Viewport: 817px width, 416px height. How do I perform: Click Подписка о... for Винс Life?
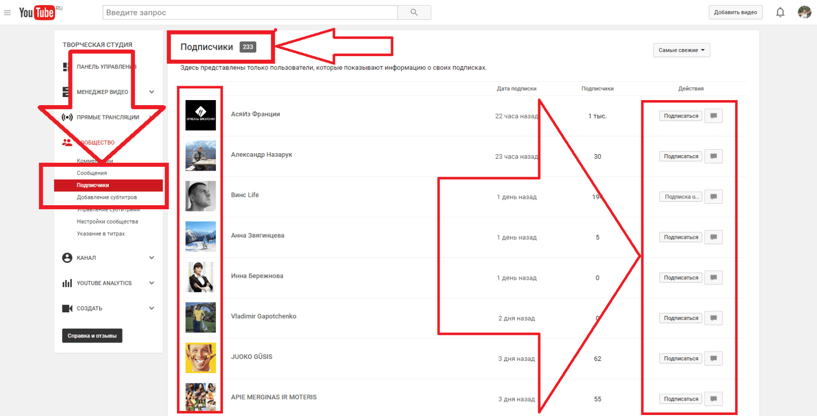click(x=681, y=197)
